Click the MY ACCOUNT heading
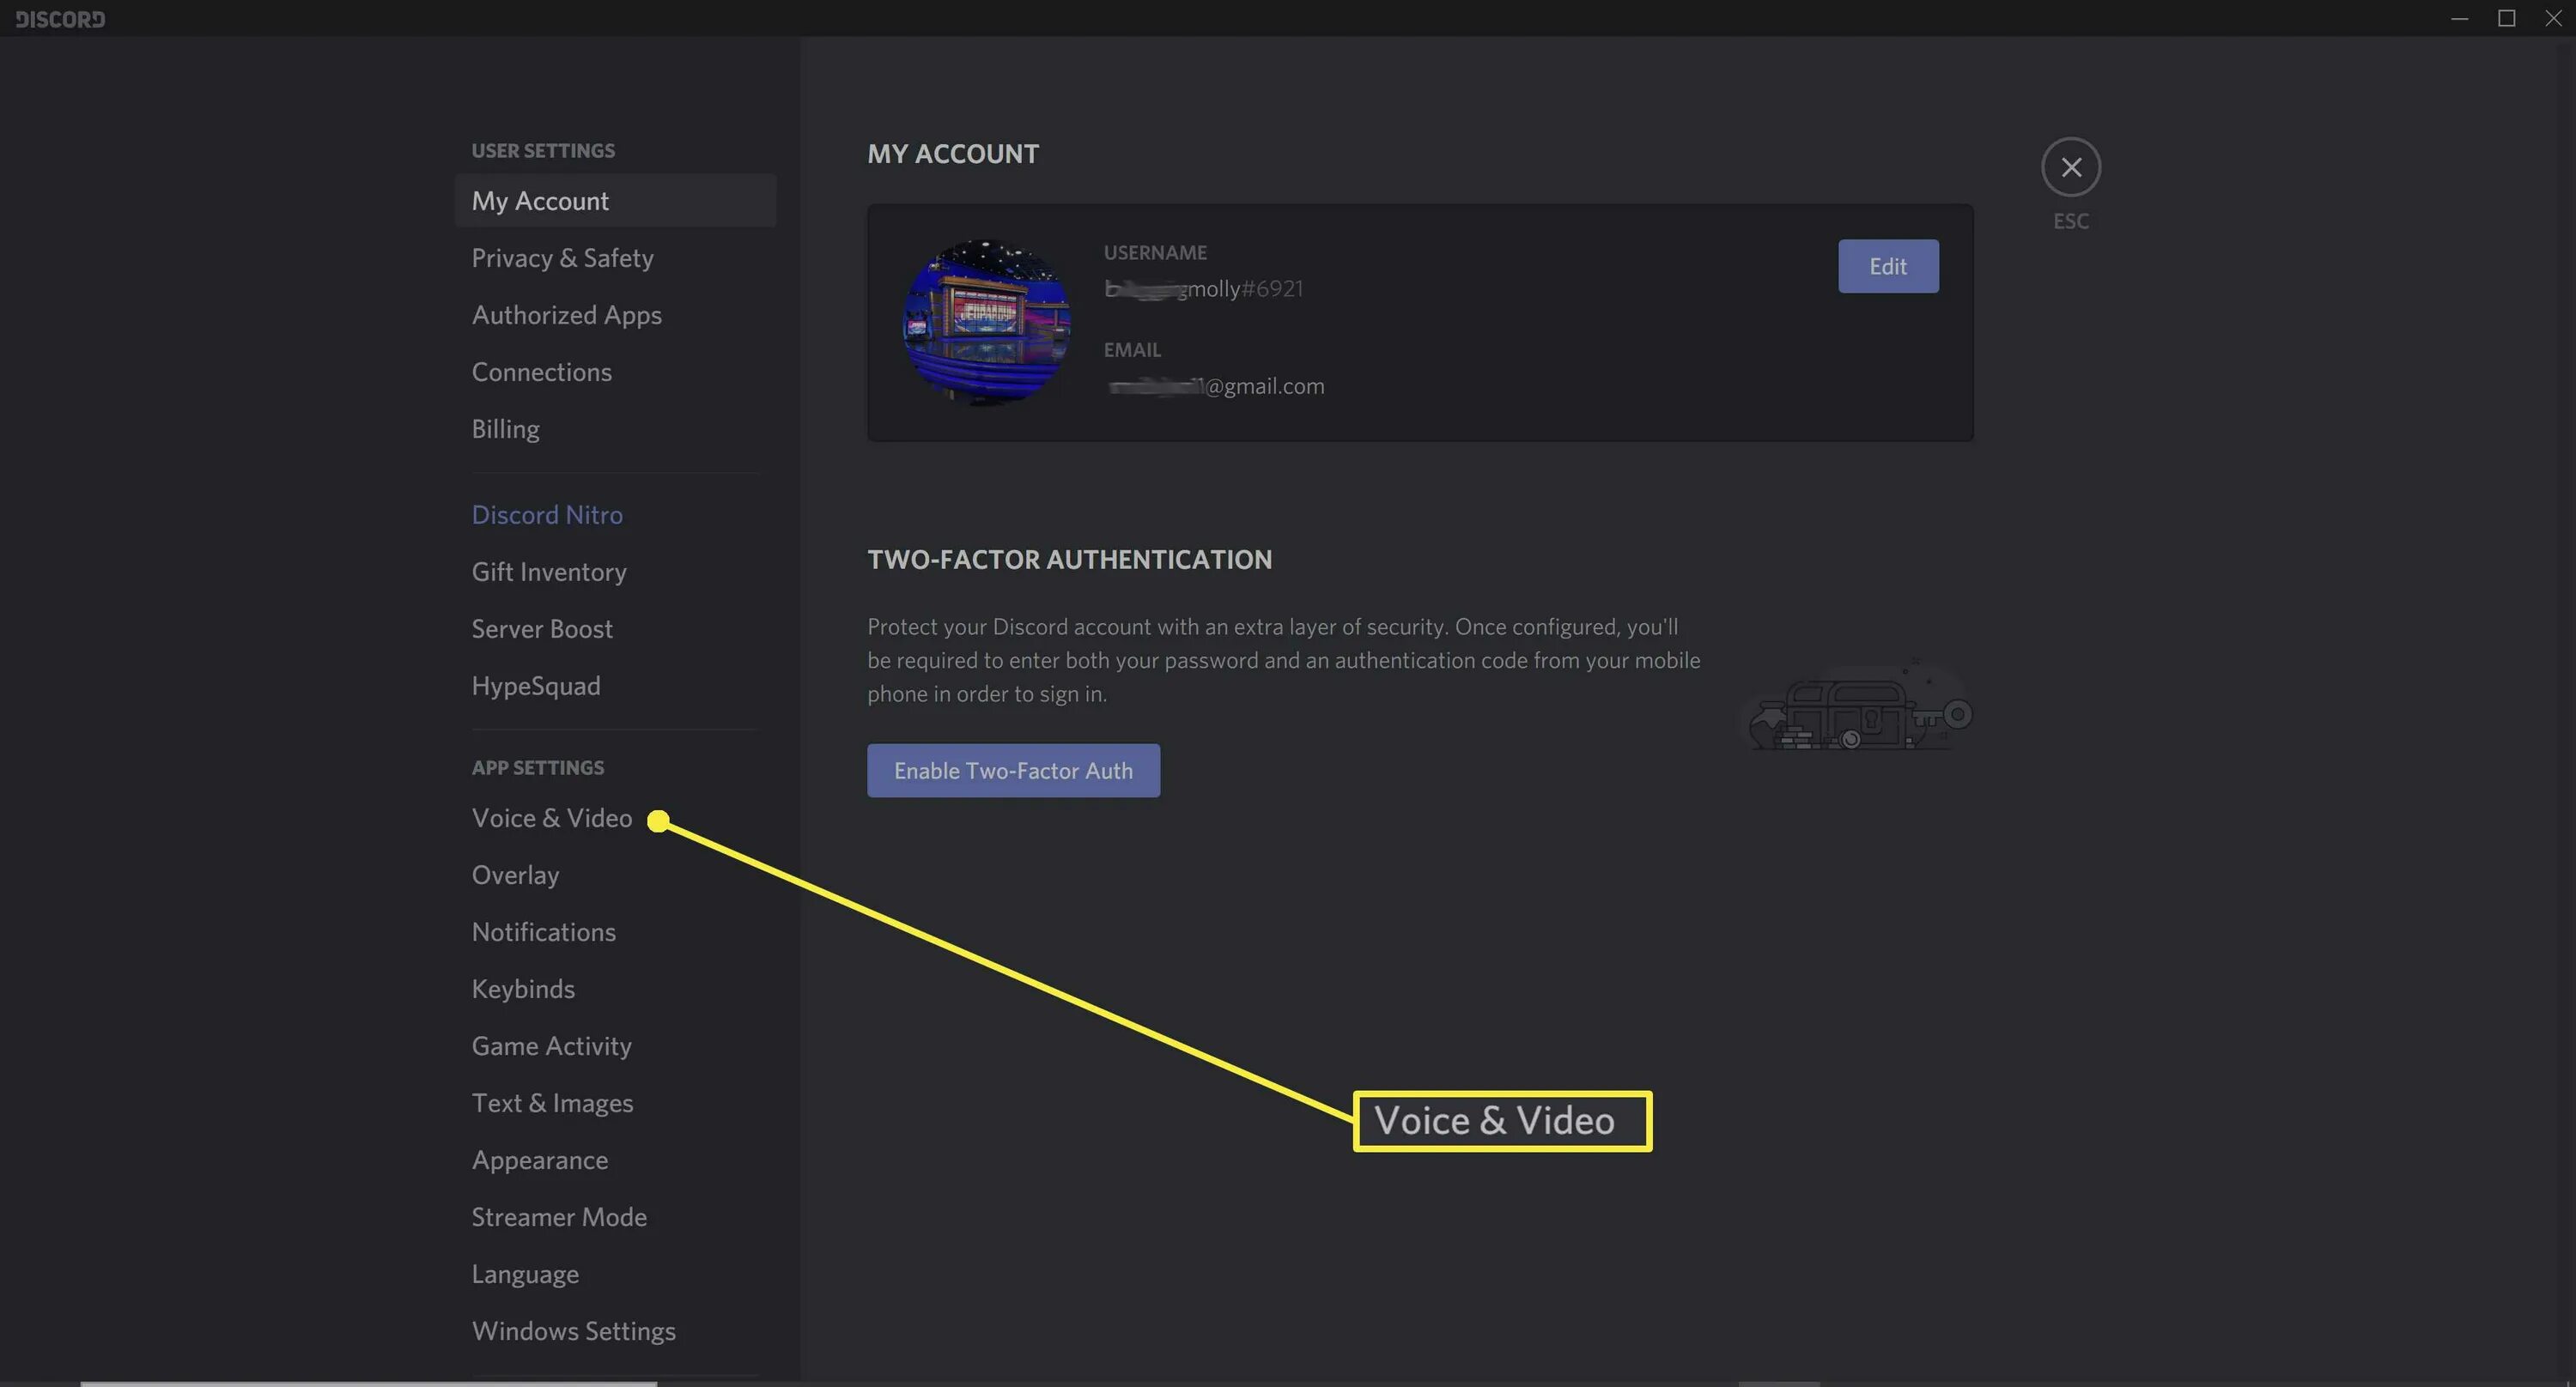This screenshot has height=1387, width=2576. tap(953, 154)
